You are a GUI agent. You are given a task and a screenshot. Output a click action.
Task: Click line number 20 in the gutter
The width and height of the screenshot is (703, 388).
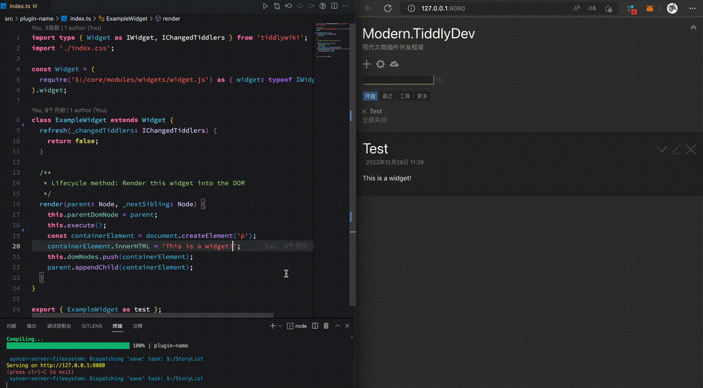point(16,246)
